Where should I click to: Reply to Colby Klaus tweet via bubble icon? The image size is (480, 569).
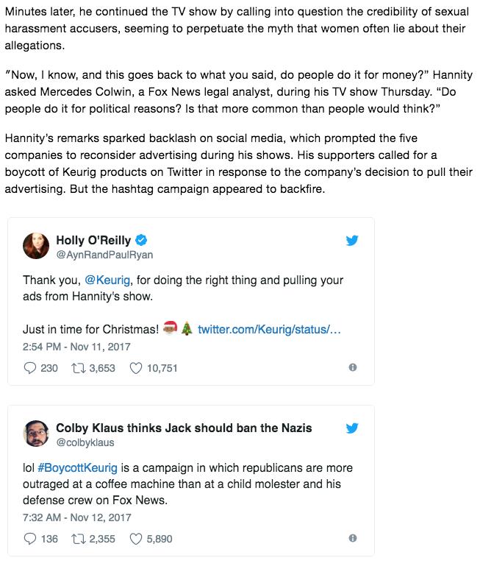tap(29, 539)
